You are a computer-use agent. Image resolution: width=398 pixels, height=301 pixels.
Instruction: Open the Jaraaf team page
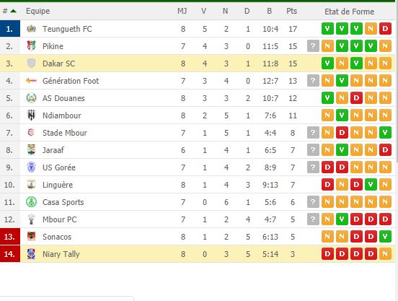point(53,150)
